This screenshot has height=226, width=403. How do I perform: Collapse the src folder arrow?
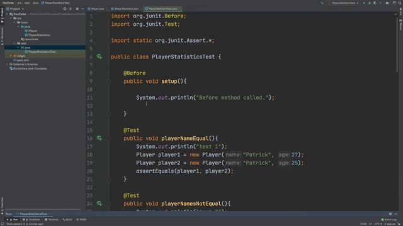tap(11, 18)
